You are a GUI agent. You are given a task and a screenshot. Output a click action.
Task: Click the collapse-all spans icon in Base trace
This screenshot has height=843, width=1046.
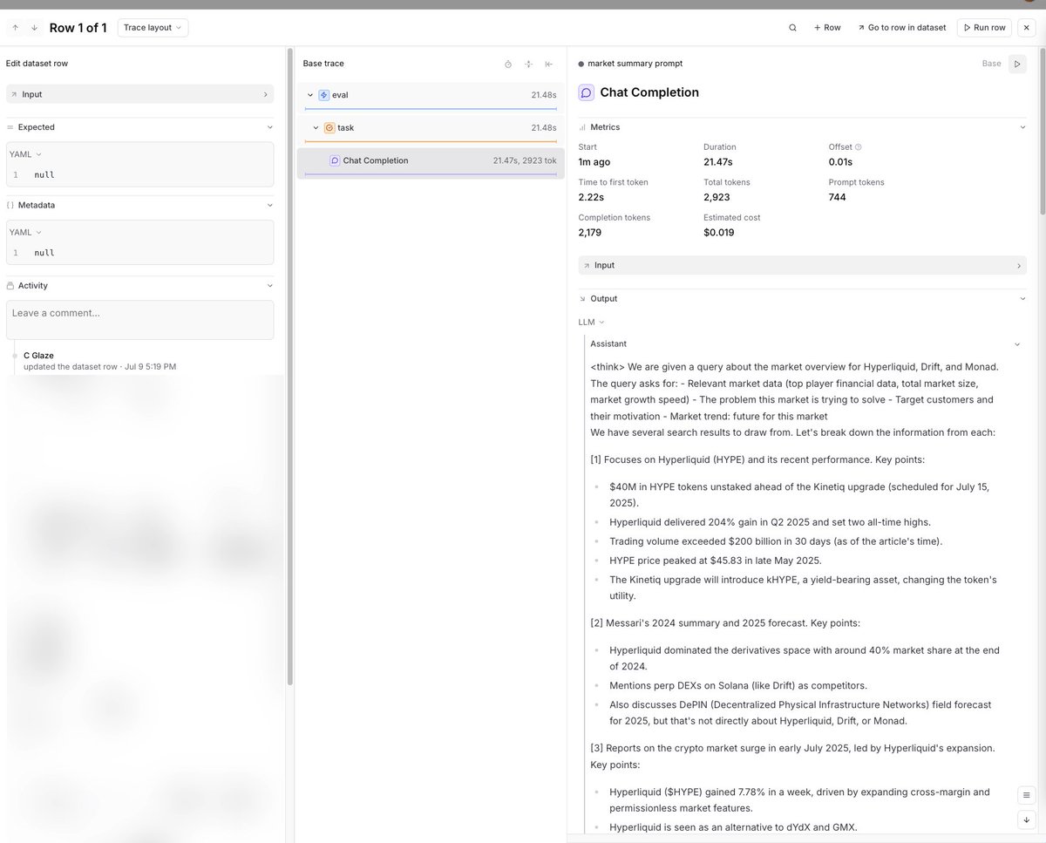coord(528,64)
